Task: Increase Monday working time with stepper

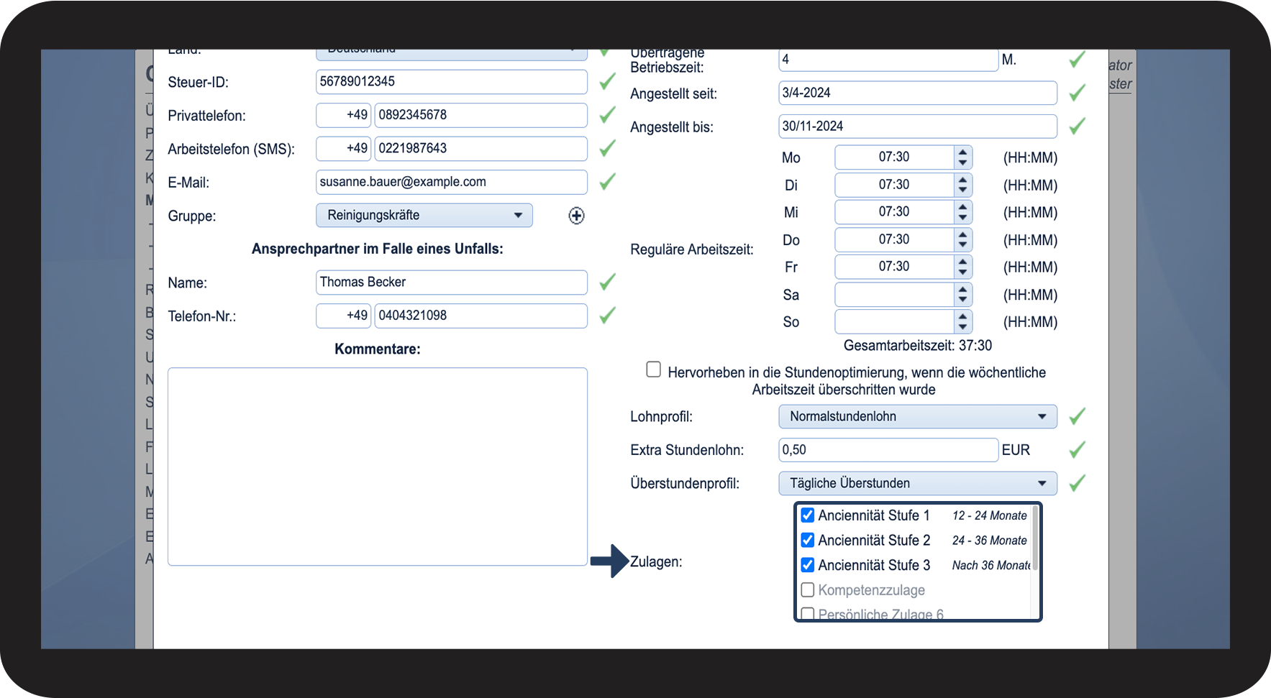Action: [x=962, y=152]
